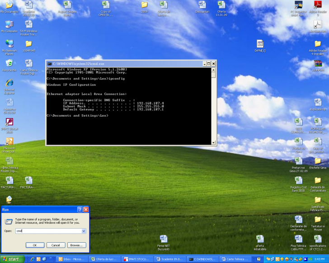
Task: Expand the Open field dropdown in Run
Action: (x=84, y=231)
